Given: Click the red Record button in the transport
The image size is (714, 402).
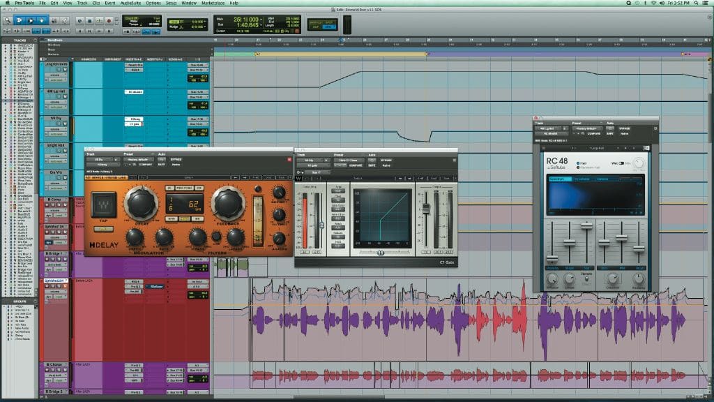Looking at the screenshot, I should click(x=109, y=20).
